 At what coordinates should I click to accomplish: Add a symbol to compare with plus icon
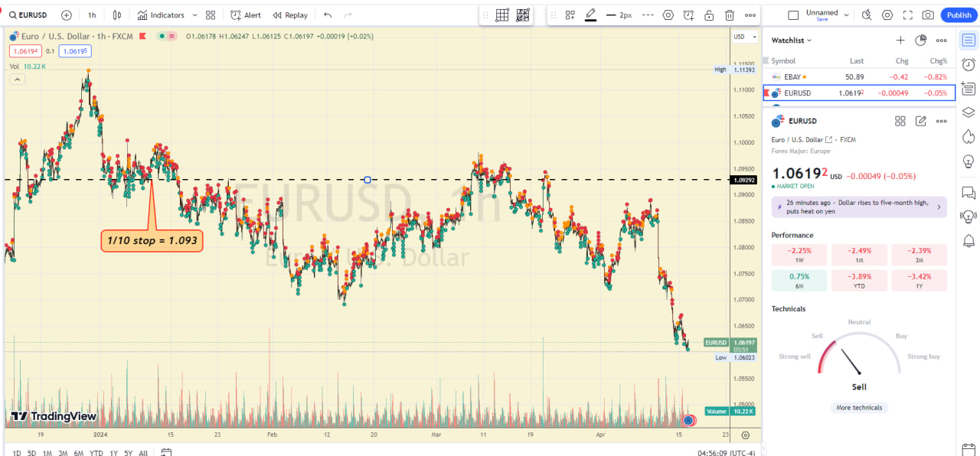pos(67,15)
